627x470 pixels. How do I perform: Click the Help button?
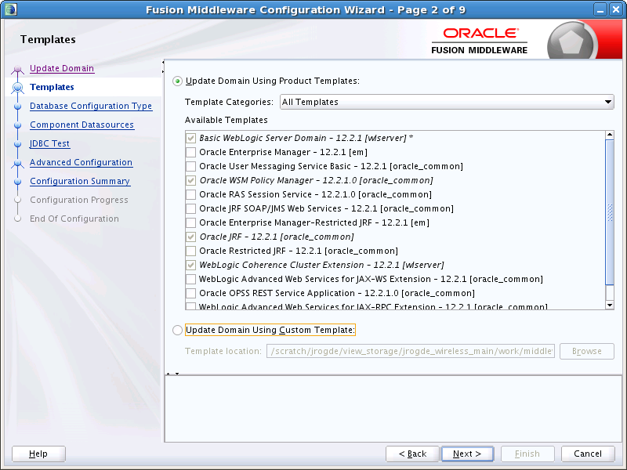pyautogui.click(x=38, y=454)
